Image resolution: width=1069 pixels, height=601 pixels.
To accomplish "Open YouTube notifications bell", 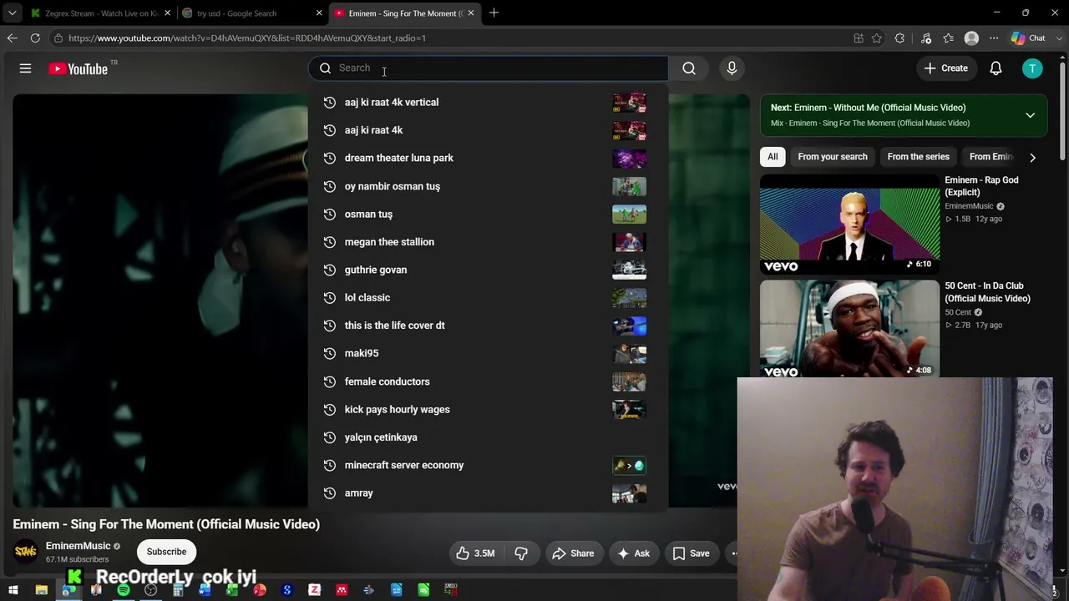I will (x=996, y=68).
